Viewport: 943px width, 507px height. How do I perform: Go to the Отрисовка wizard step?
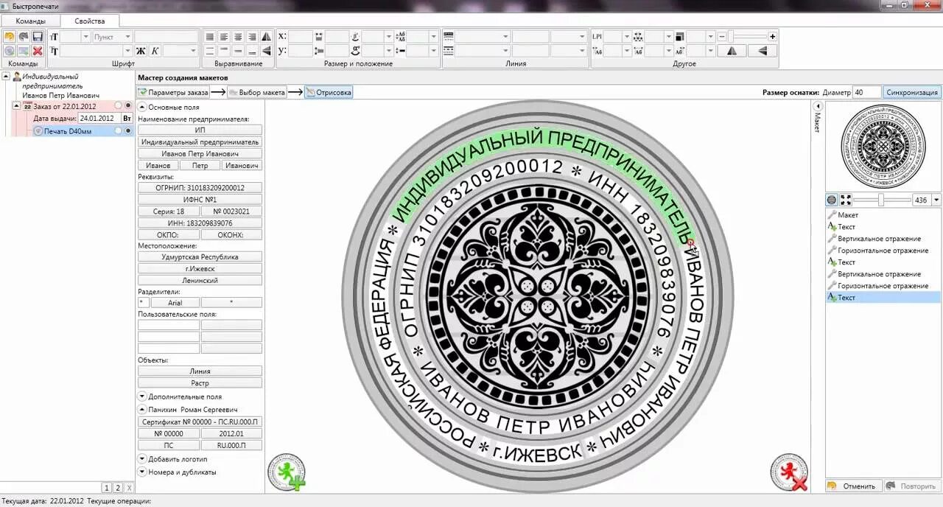click(x=329, y=92)
